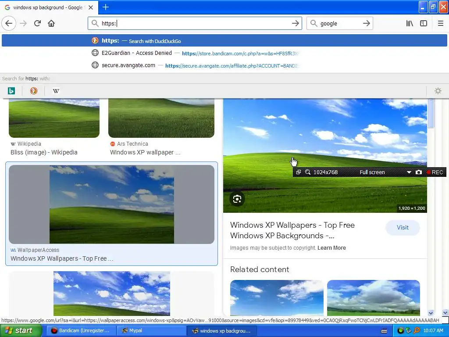
Task: Select the thumbnail below WallpaperAccess result
Action: pos(111,294)
